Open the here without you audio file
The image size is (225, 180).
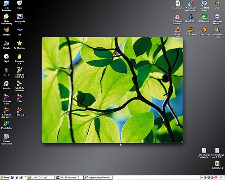point(217,153)
